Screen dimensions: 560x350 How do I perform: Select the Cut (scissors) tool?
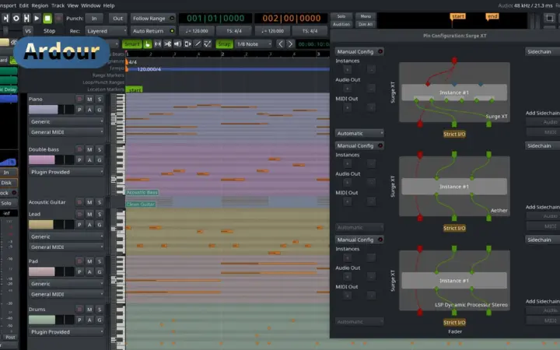tap(167, 44)
